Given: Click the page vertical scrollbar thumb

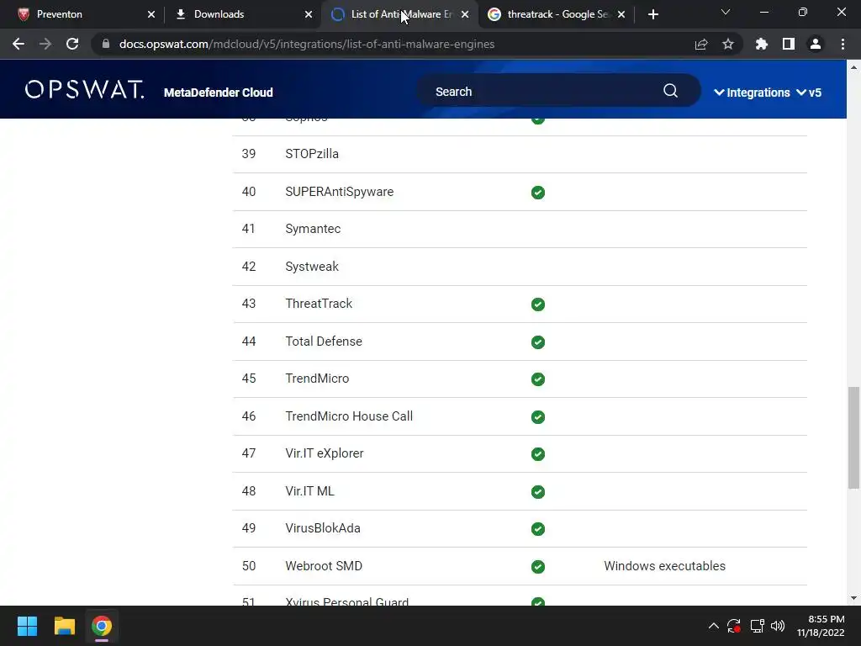Looking at the screenshot, I should [853, 437].
